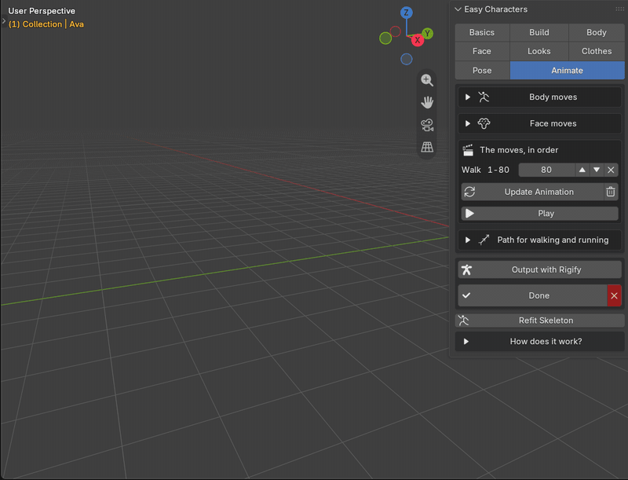Viewport: 628px width, 480px height.
Task: Click the red X axis gizmo
Action: [x=418, y=40]
